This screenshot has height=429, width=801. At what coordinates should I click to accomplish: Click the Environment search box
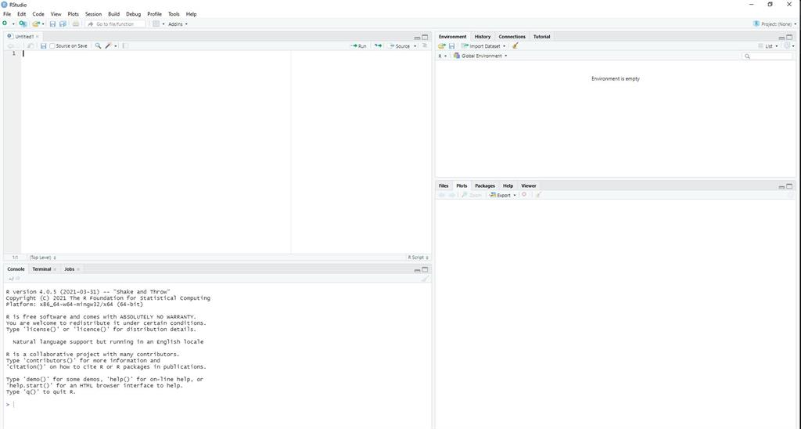click(767, 56)
